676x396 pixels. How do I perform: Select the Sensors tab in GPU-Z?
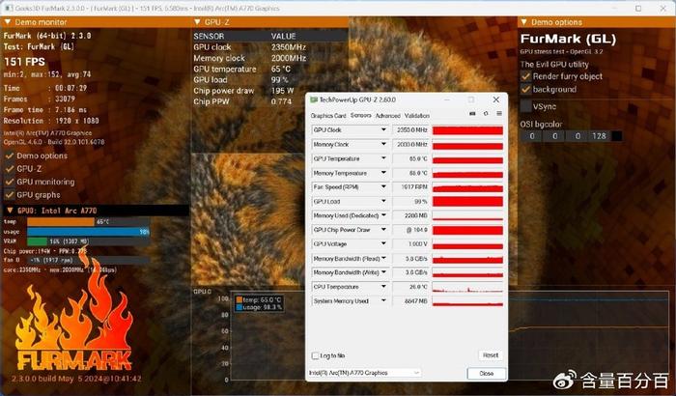pos(361,115)
